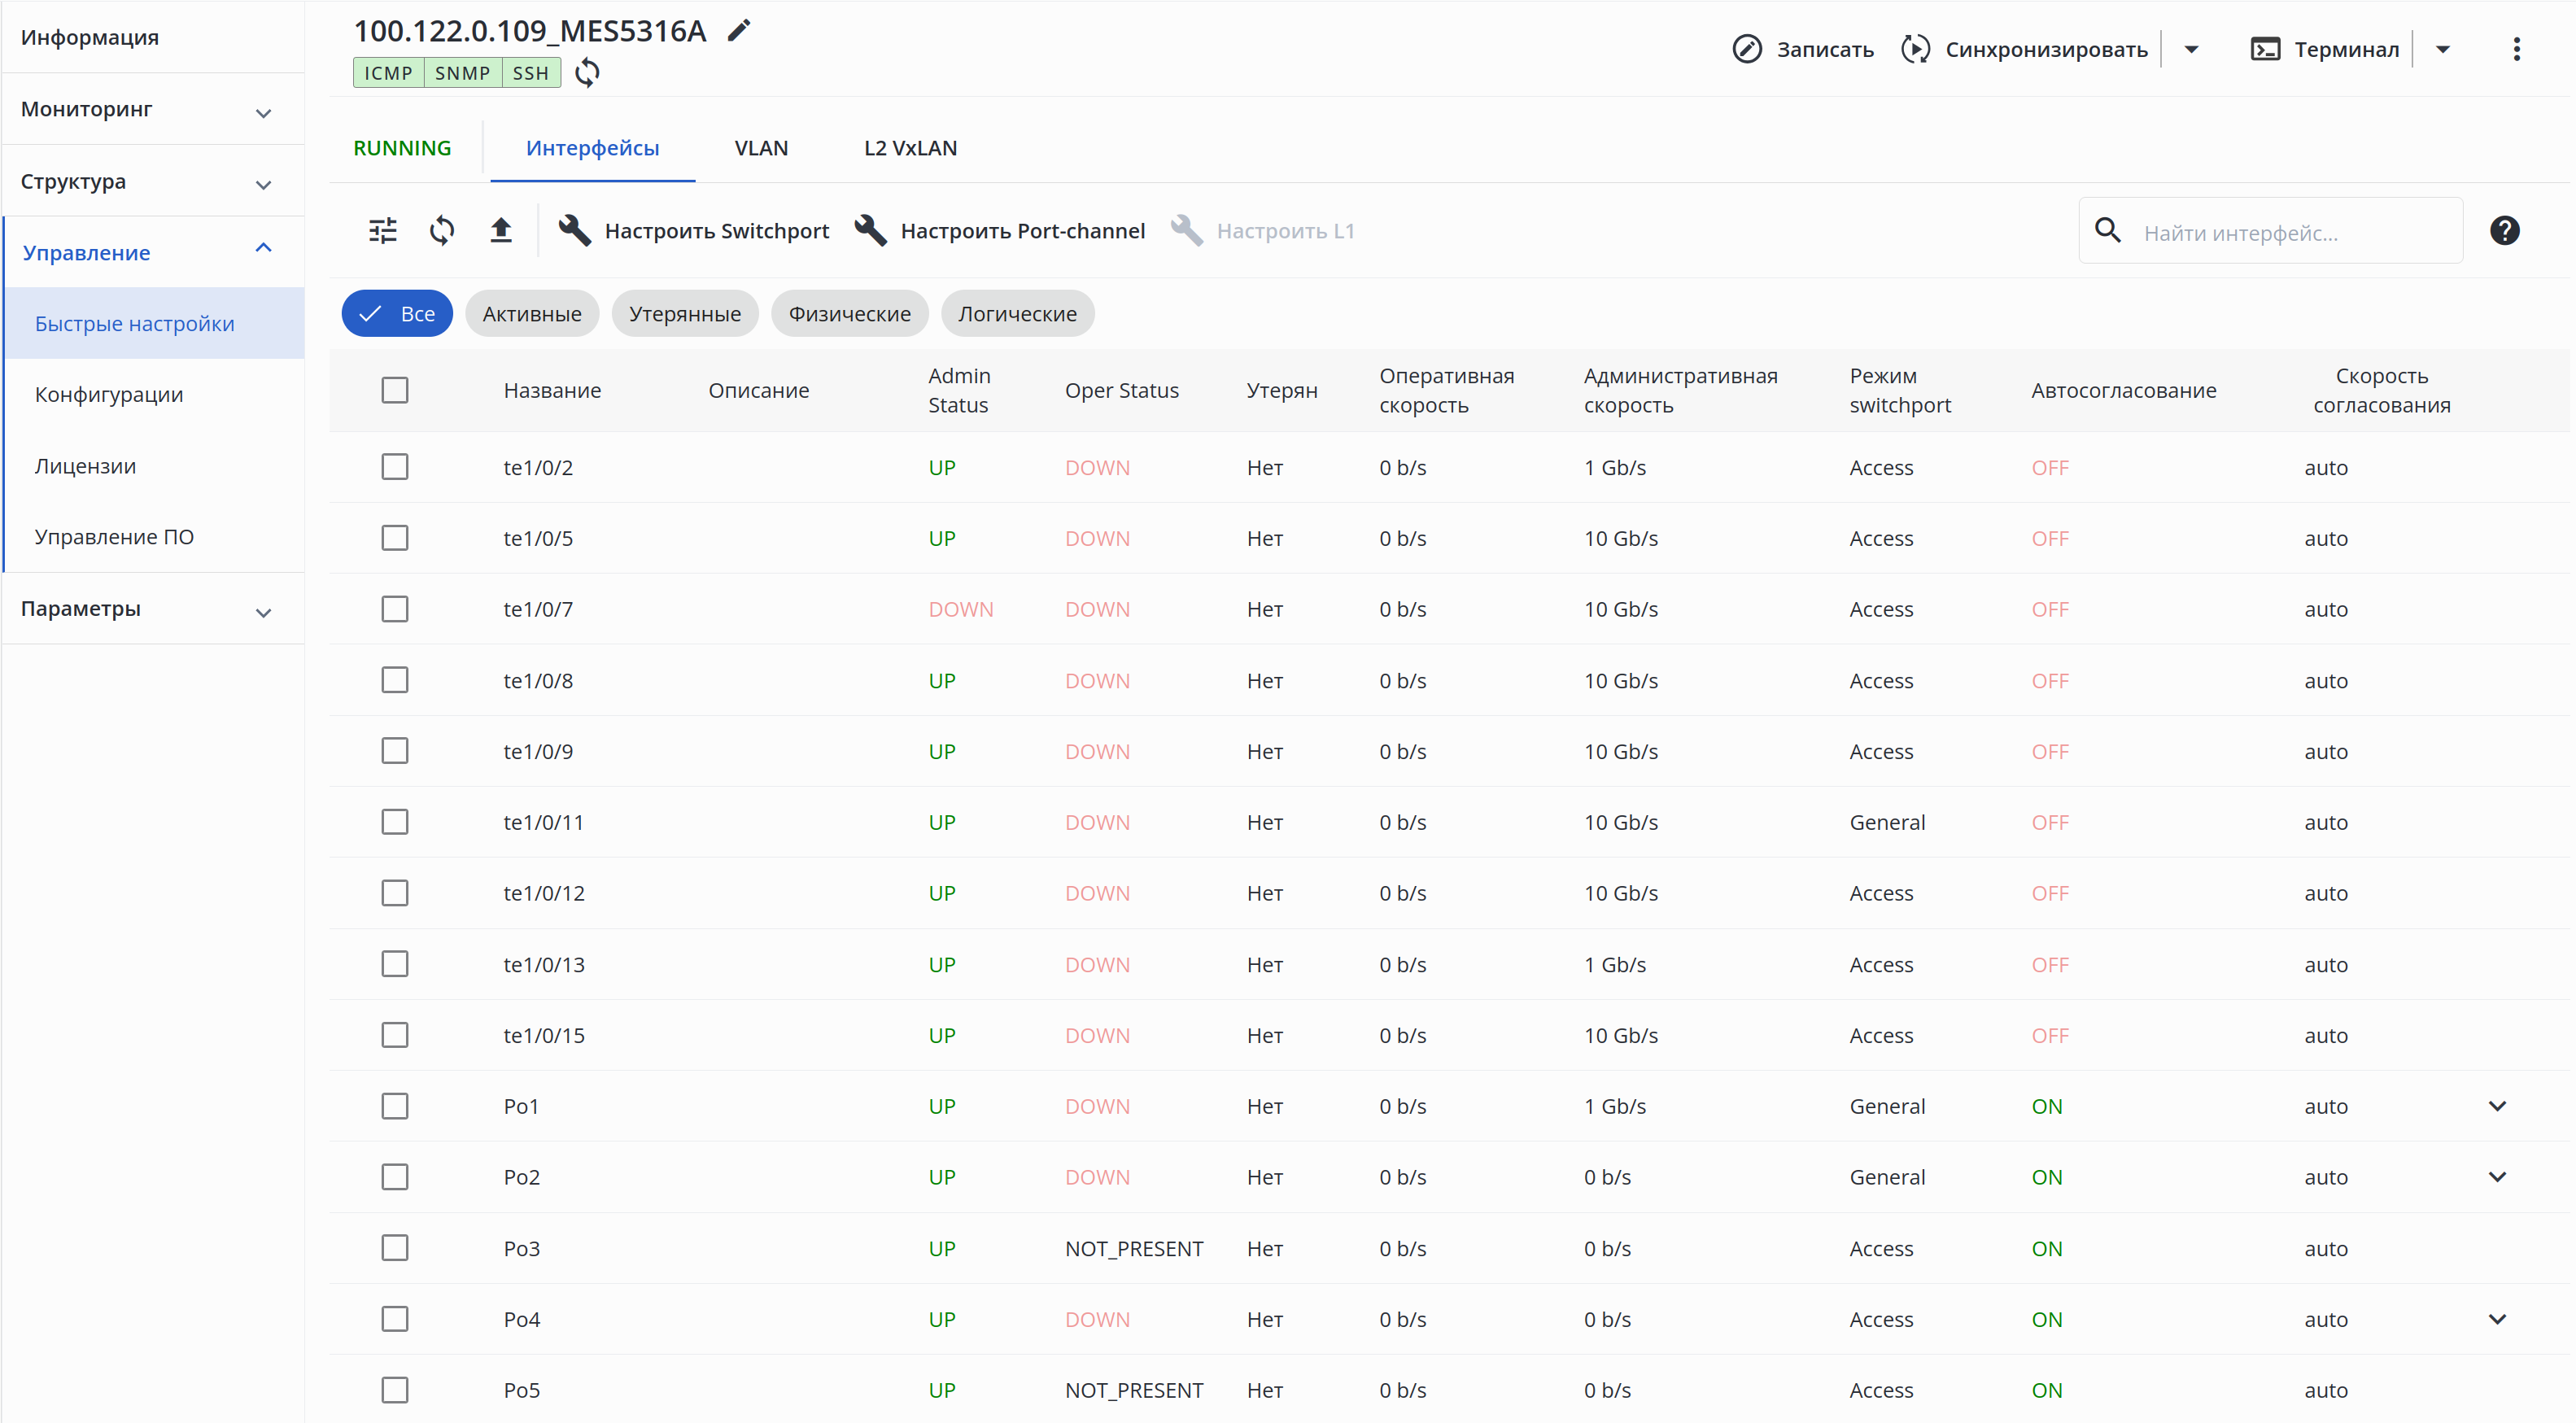Open the help question mark icon
The width and height of the screenshot is (2576, 1423).
tap(2504, 231)
